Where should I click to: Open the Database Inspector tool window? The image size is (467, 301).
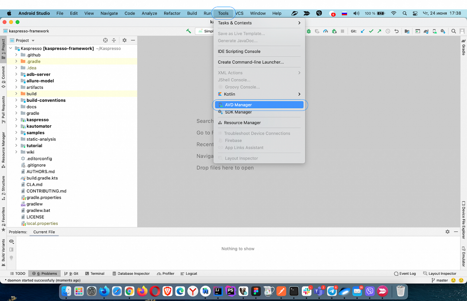click(131, 273)
